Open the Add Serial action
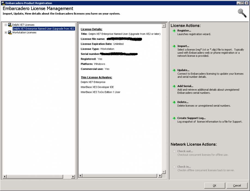The height and width of the screenshot is (191, 250). point(185,86)
